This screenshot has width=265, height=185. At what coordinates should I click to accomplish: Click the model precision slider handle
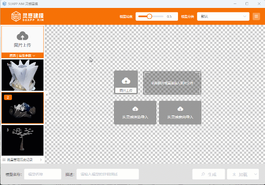click(x=149, y=16)
